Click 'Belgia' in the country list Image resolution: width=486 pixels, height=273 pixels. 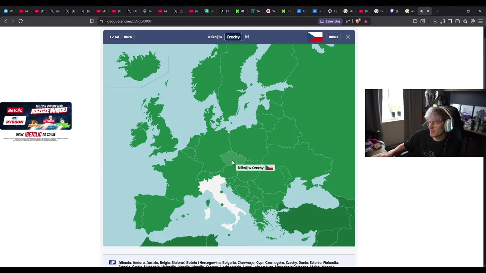165,262
